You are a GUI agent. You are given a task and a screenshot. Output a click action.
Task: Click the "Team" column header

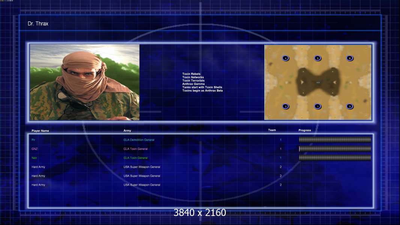click(272, 130)
